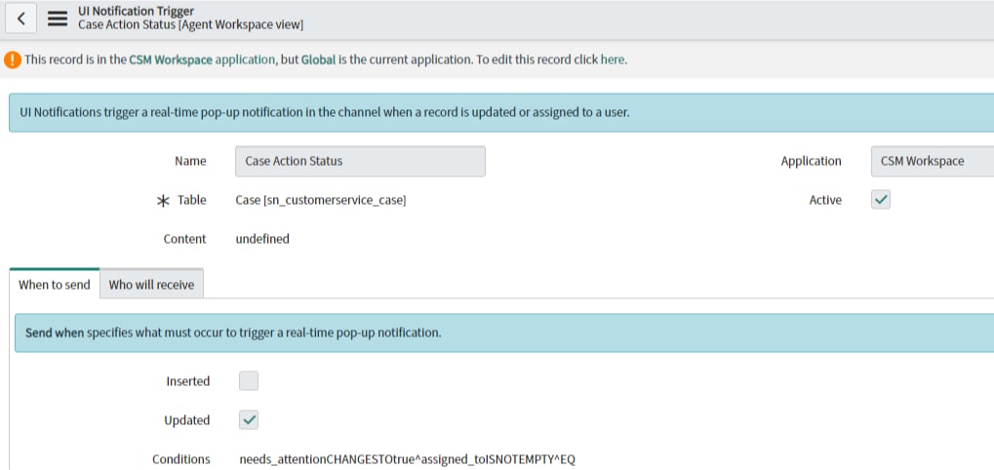Click the UI Notifications description banner

pyautogui.click(x=500, y=113)
